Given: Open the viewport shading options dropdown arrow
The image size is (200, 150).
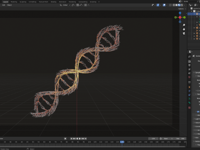Looking at the screenshot, I should point(185,5).
